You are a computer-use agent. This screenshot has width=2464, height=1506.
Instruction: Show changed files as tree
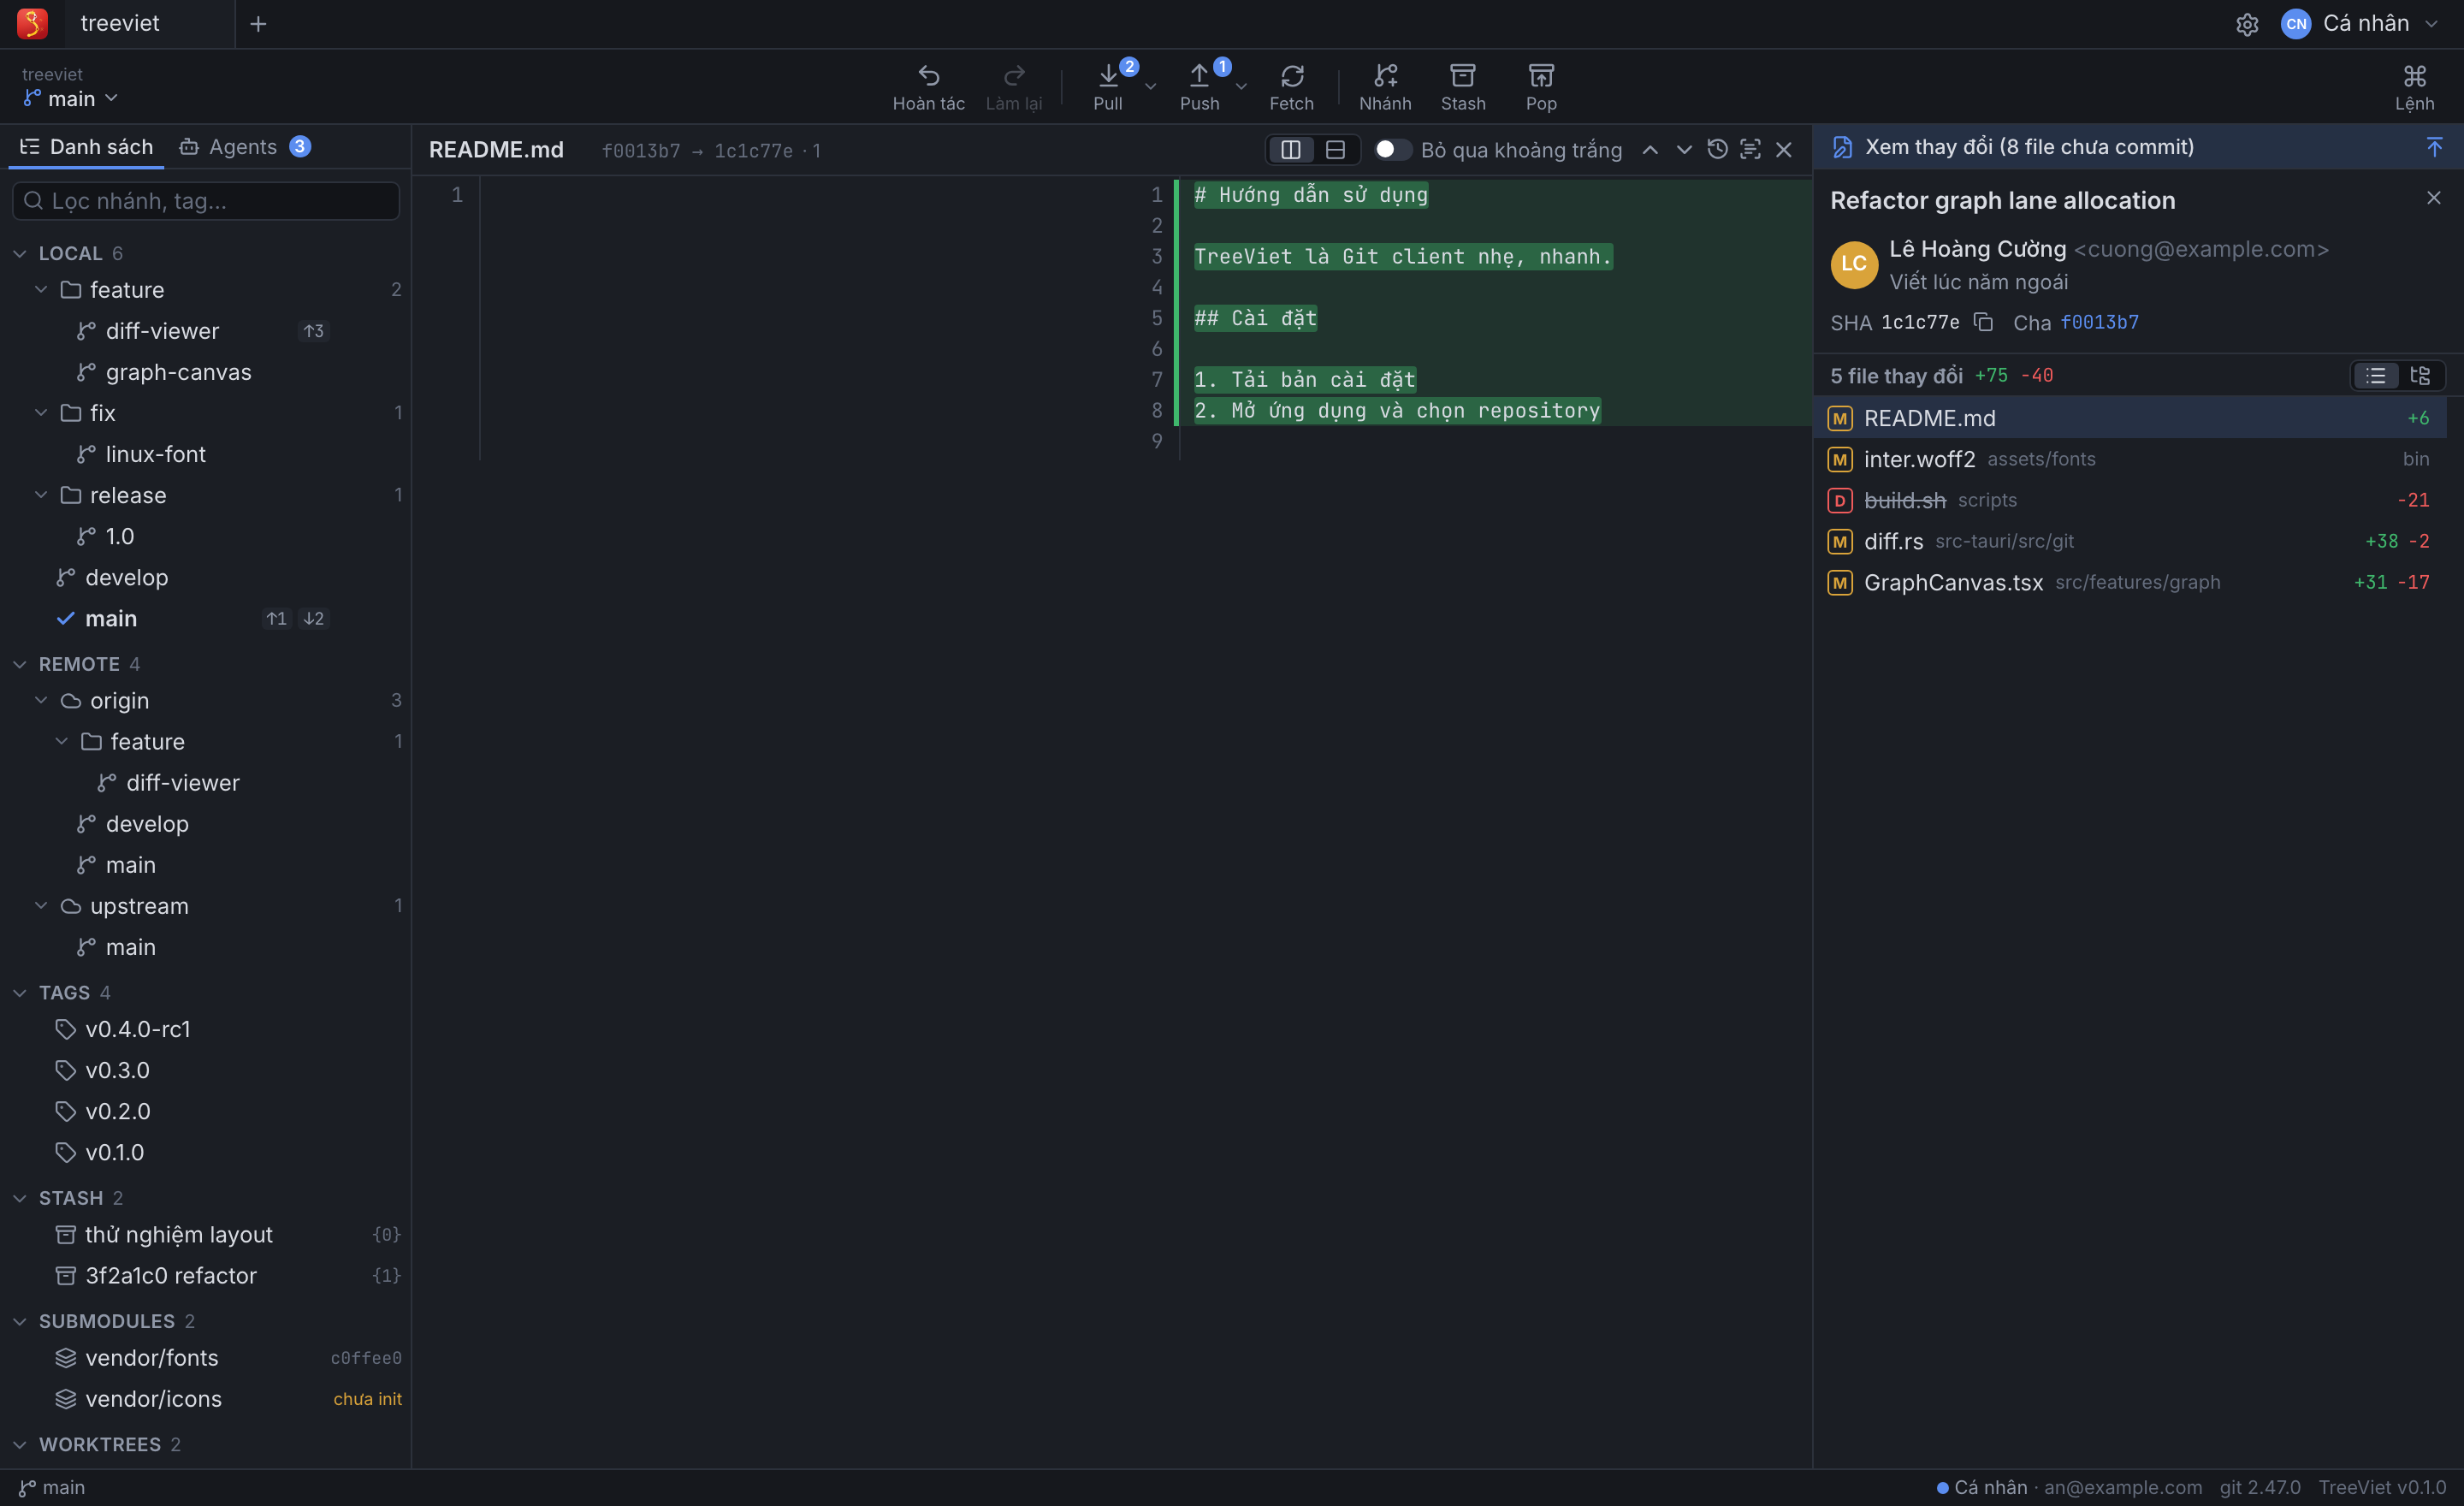click(x=2420, y=376)
